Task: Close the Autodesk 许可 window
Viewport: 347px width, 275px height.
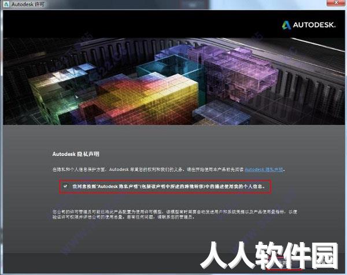Action: 336,3
